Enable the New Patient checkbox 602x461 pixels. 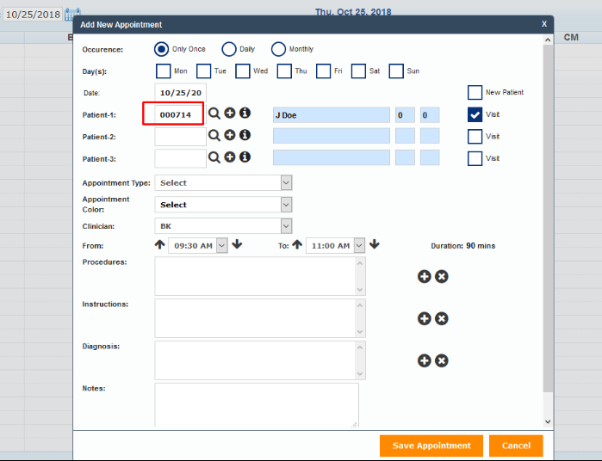coord(475,92)
